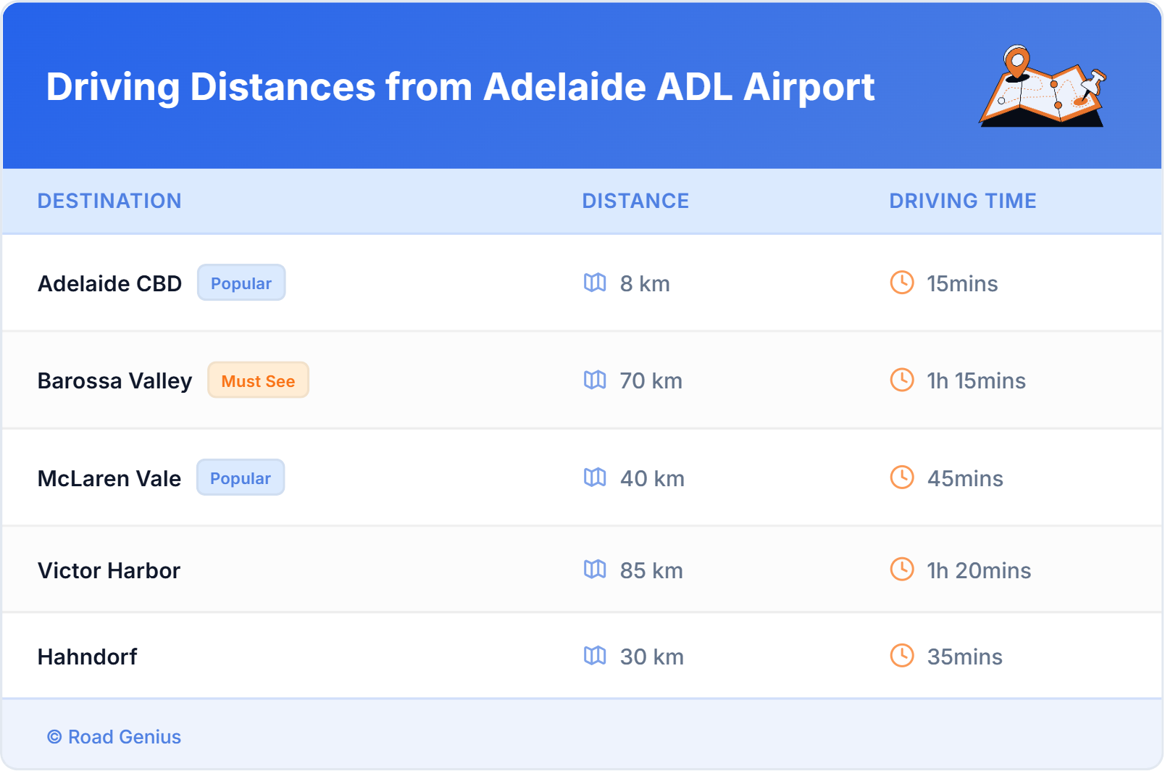Image resolution: width=1165 pixels, height=771 pixels.
Task: Select the Victor Harbor destination name
Action: (109, 570)
